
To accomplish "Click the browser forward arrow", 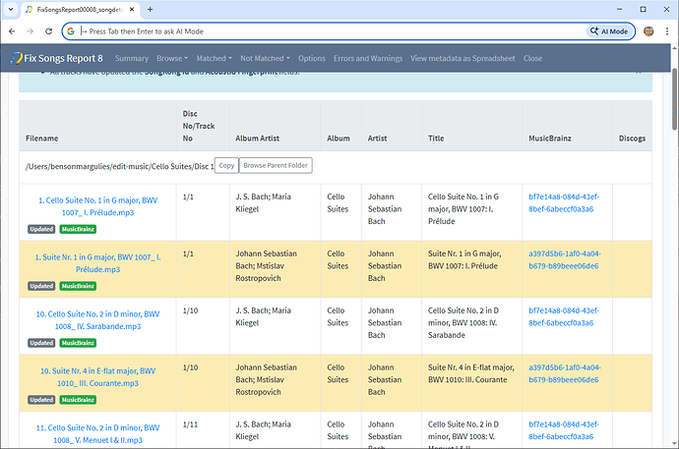I will coord(30,30).
